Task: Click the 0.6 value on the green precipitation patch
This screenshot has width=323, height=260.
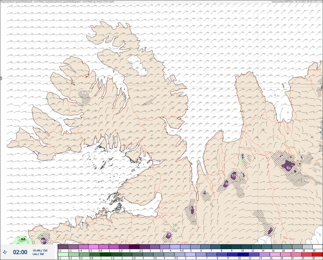Action: (x=23, y=239)
